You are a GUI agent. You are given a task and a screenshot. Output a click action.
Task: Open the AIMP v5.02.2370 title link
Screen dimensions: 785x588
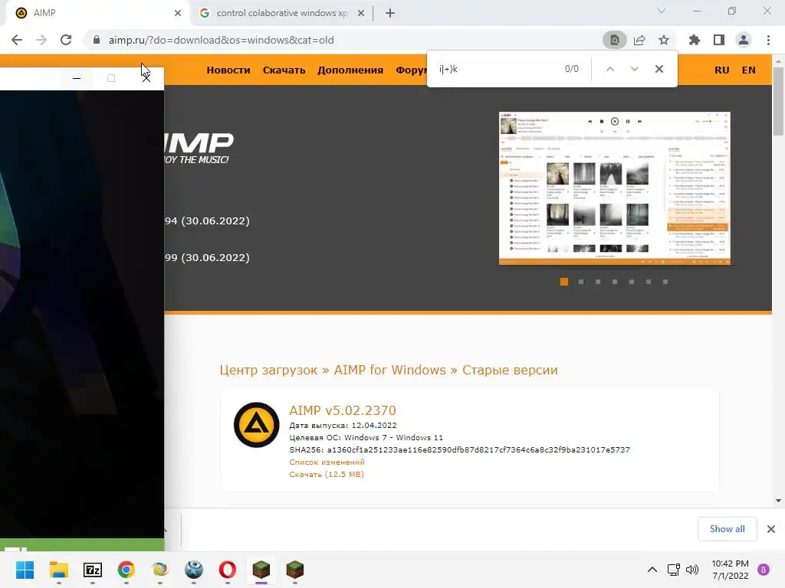[x=343, y=410]
